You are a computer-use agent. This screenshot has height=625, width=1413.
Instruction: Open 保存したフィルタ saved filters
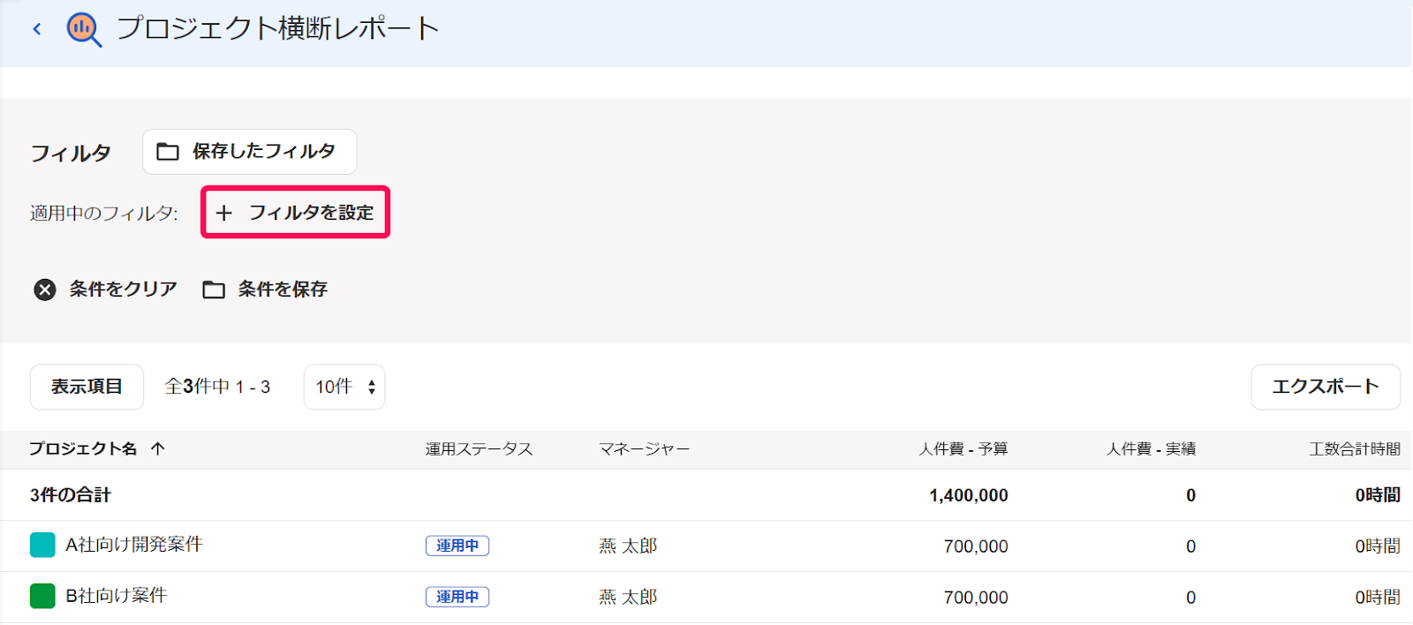pyautogui.click(x=250, y=152)
